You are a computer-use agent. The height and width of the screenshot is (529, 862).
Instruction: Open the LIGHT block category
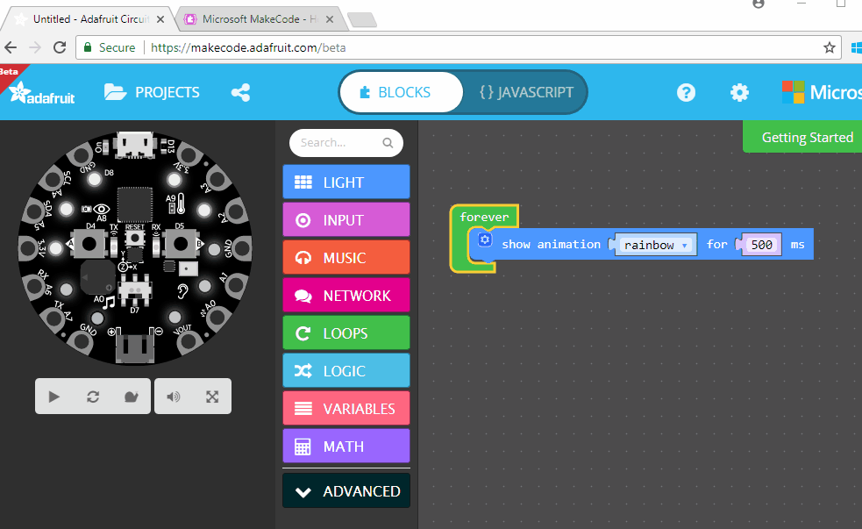pos(346,182)
